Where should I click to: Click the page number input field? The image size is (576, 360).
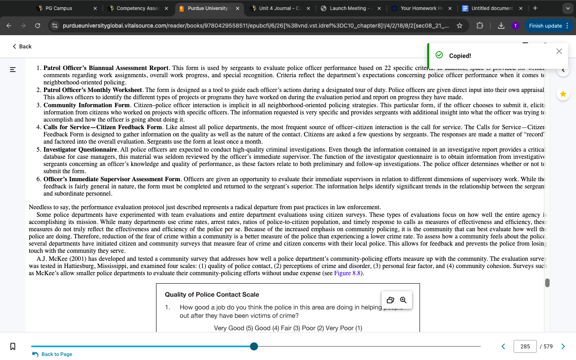525,346
